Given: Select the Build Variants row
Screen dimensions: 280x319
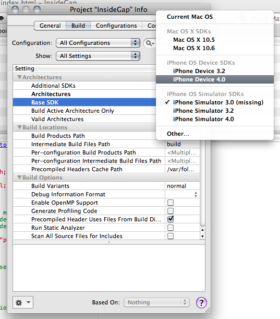Looking at the screenshot, I should (106, 186).
